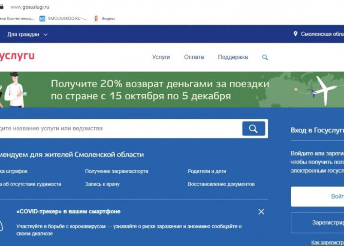
Task: Open the Как зарегистрироваться link
Action: point(327,243)
